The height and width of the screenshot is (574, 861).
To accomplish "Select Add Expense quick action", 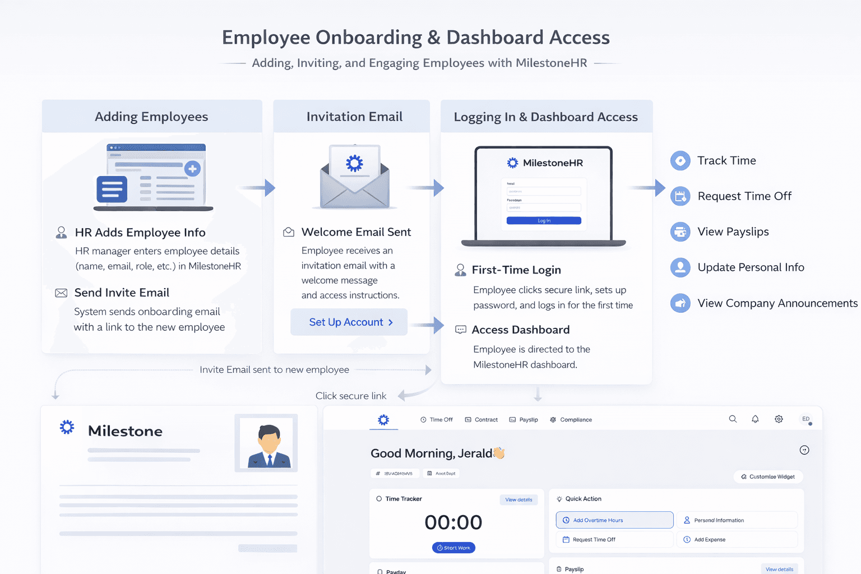I will pyautogui.click(x=737, y=540).
